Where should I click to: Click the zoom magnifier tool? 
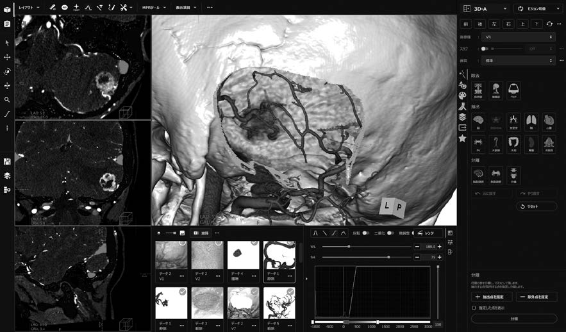7,99
